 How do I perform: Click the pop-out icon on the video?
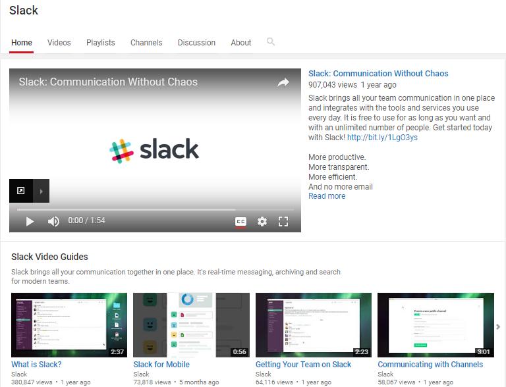[x=20, y=191]
